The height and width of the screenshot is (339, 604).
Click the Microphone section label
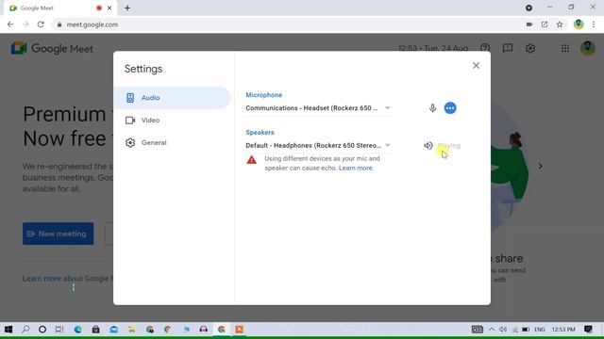point(264,95)
